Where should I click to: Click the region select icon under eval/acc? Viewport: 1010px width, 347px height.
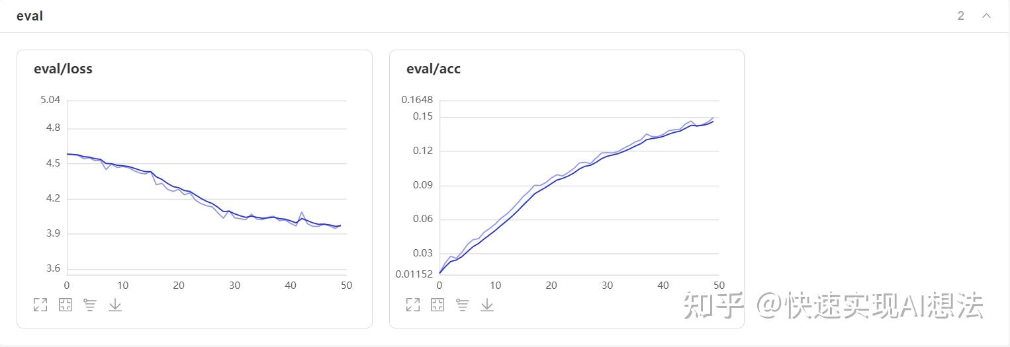click(437, 305)
